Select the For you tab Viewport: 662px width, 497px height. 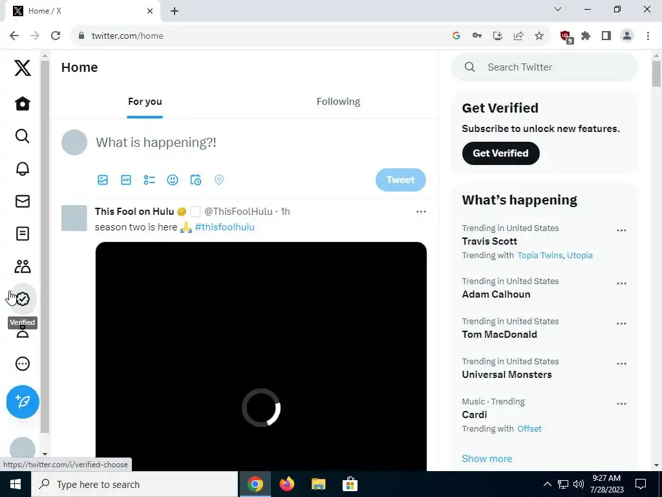[145, 102]
